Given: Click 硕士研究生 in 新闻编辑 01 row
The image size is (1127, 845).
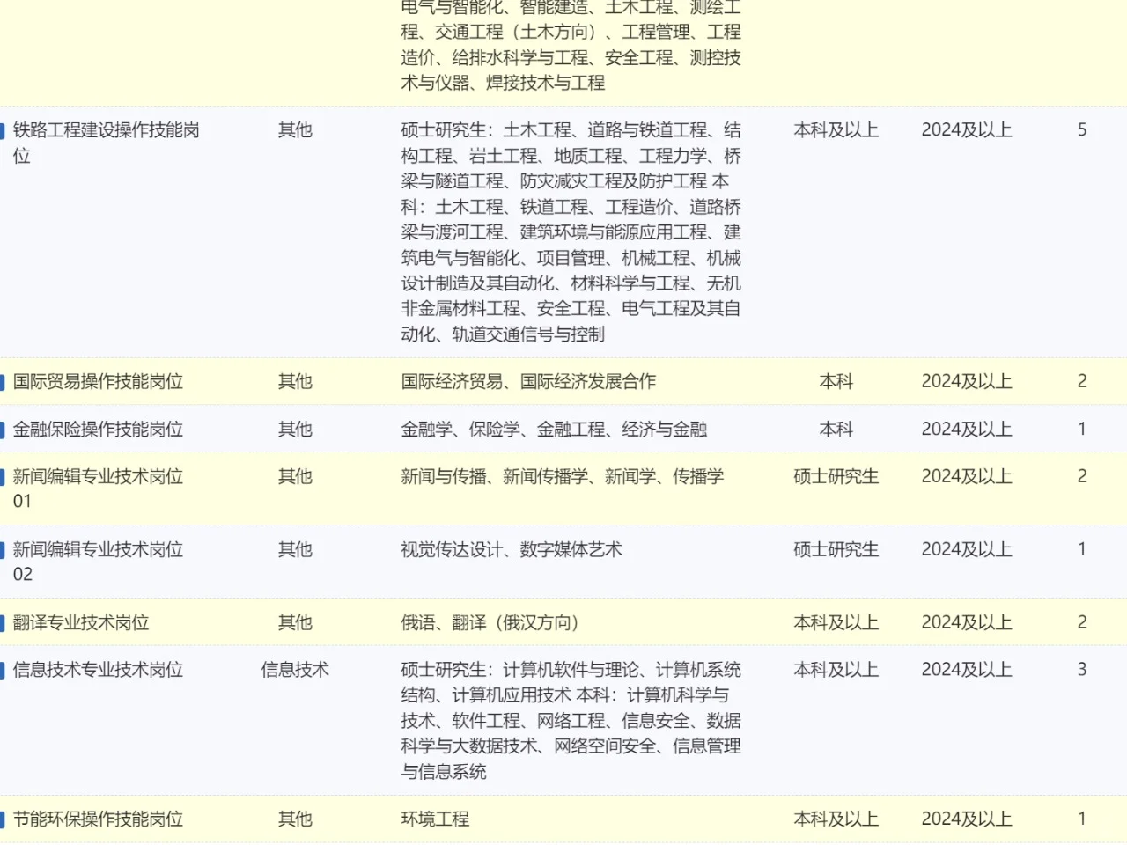Looking at the screenshot, I should click(836, 476).
